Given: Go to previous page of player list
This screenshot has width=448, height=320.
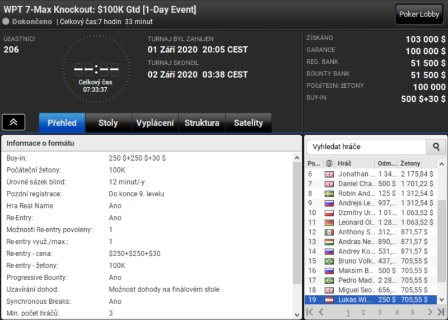Looking at the screenshot, I should [321, 312].
